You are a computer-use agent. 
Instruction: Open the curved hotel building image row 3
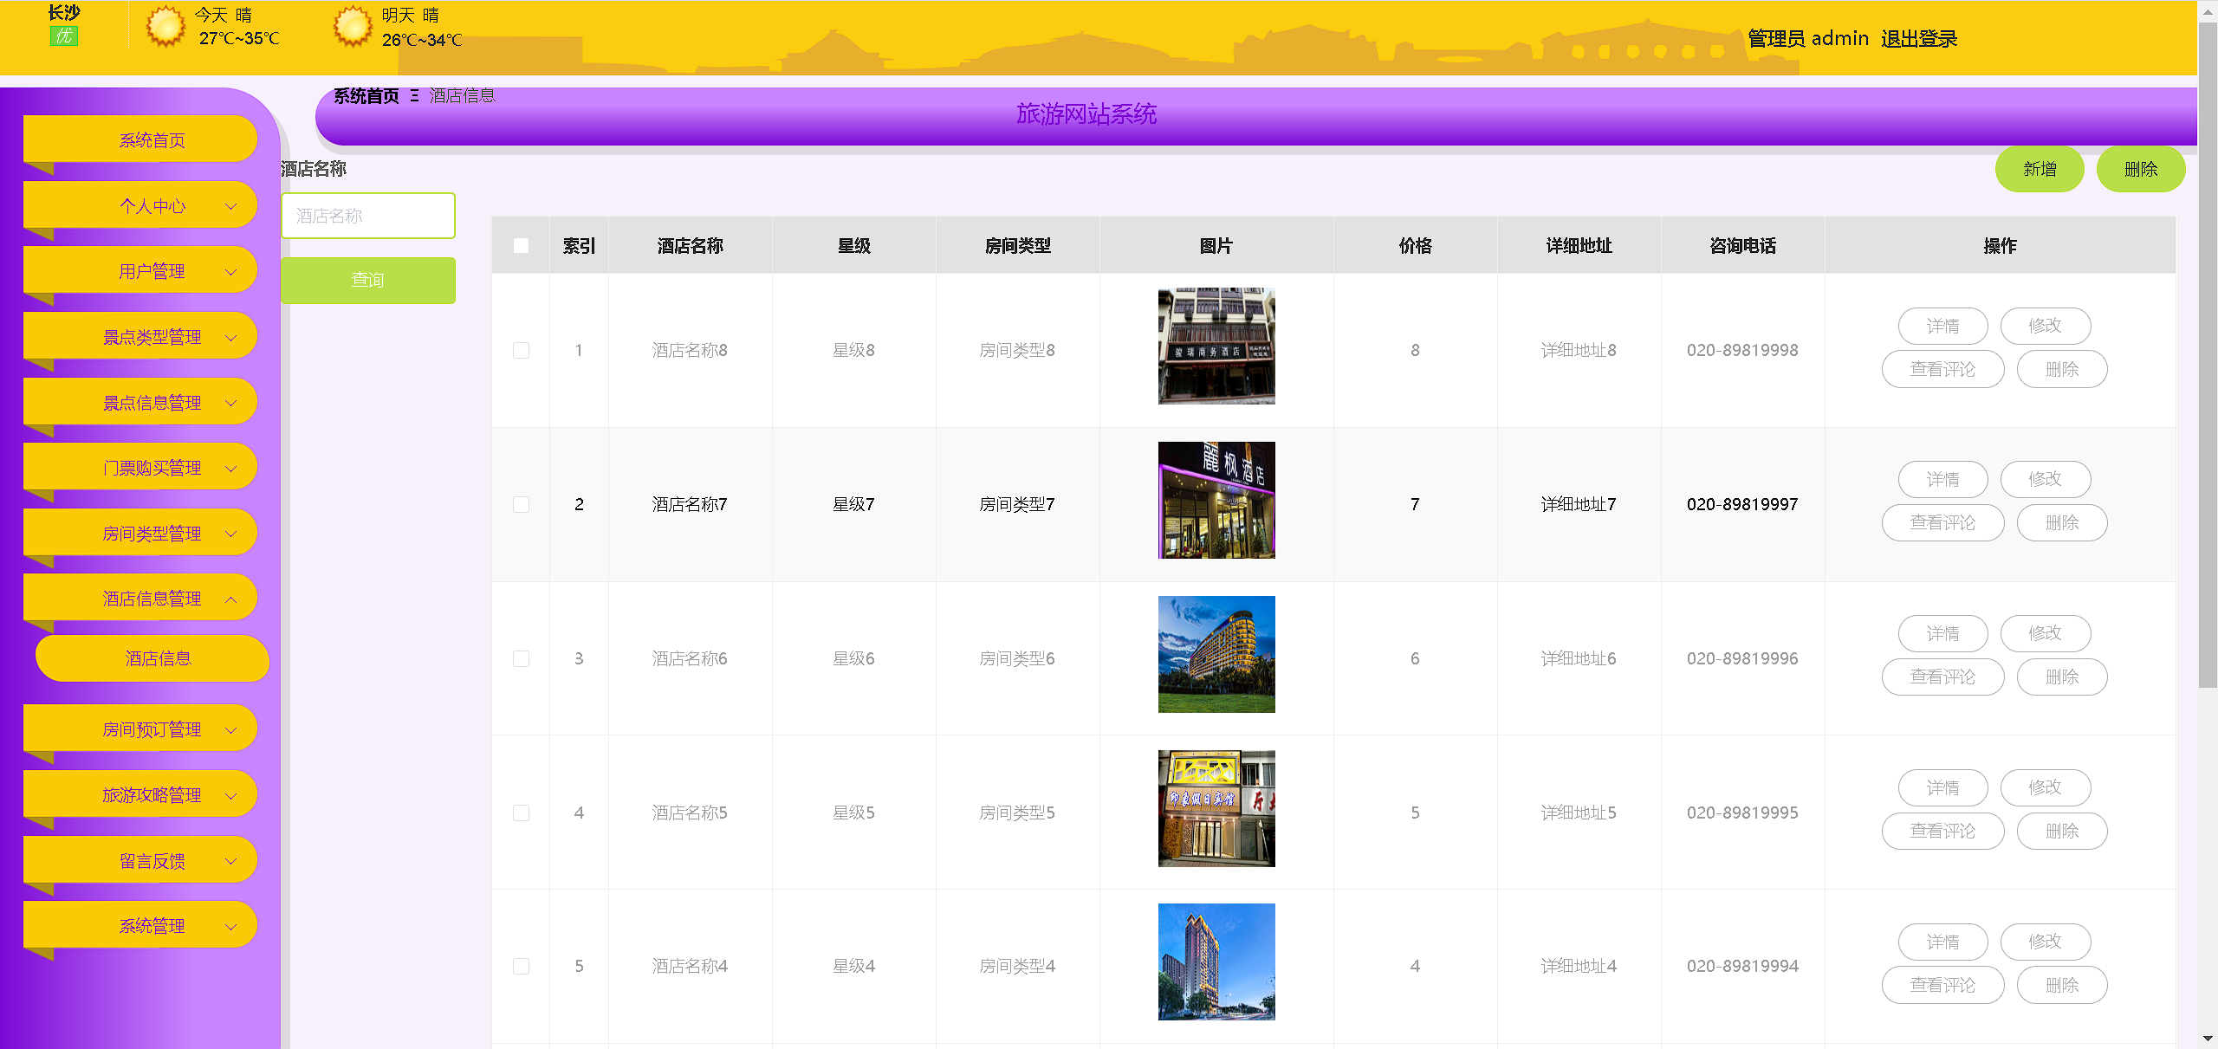pyautogui.click(x=1216, y=654)
